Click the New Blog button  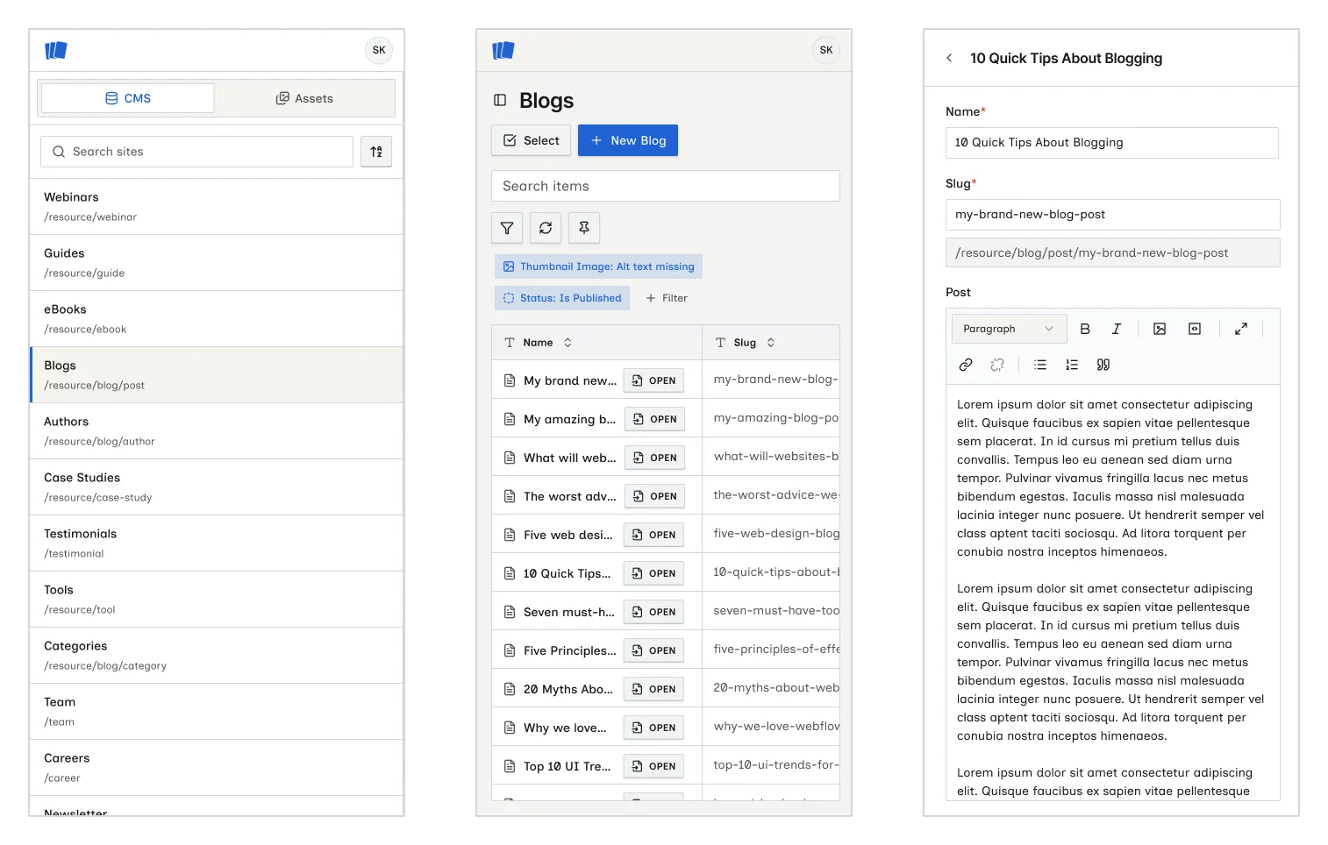coord(628,140)
